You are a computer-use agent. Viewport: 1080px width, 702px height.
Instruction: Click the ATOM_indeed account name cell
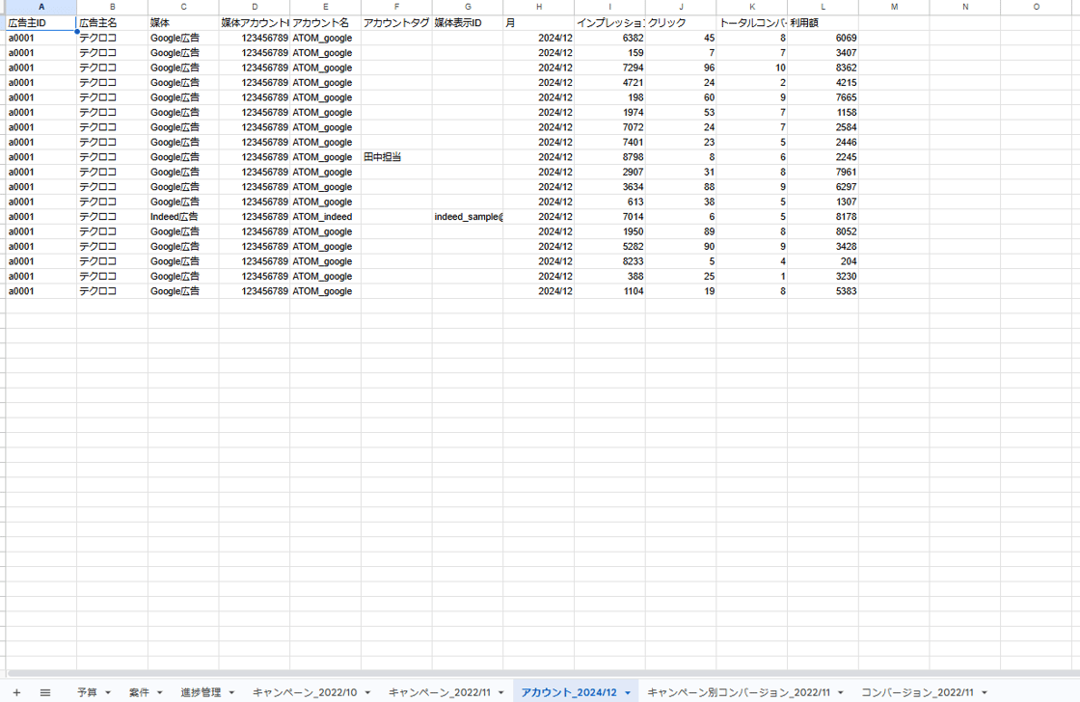point(325,217)
